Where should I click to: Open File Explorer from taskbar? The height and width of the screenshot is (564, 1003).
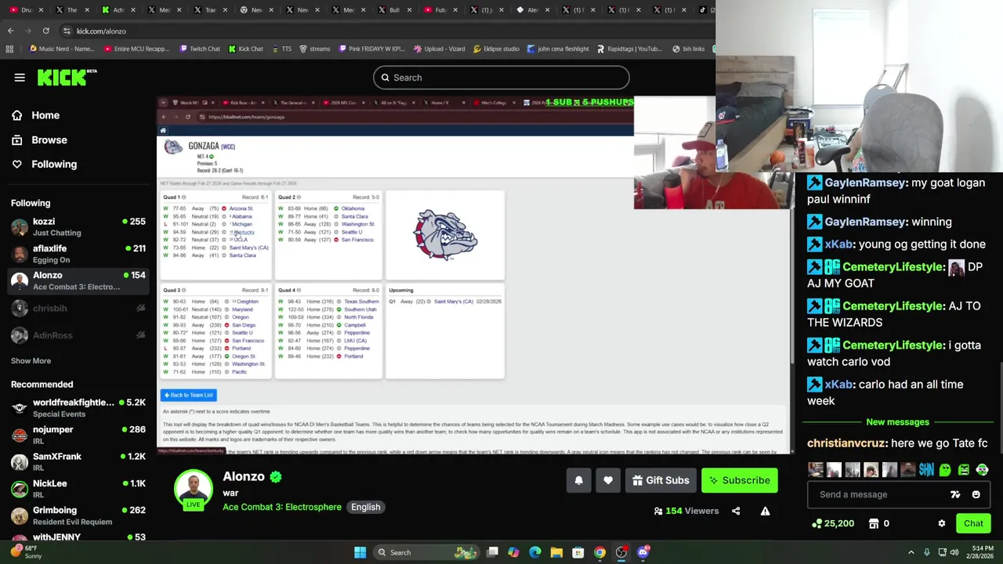click(556, 552)
